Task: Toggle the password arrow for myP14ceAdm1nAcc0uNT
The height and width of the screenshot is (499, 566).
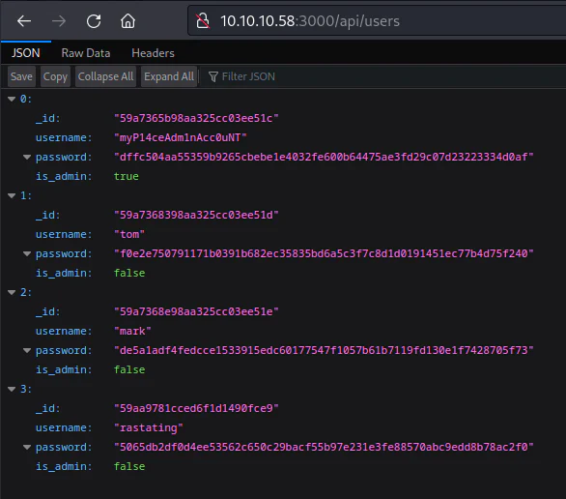Action: (27, 157)
